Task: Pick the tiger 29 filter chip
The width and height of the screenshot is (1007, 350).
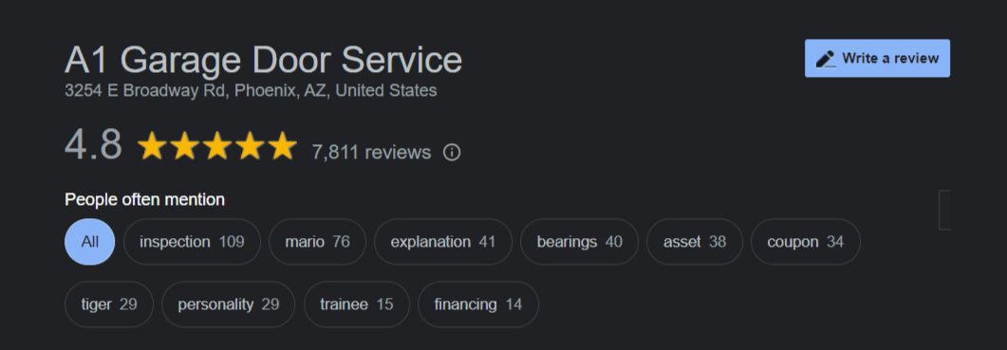Action: [x=109, y=304]
